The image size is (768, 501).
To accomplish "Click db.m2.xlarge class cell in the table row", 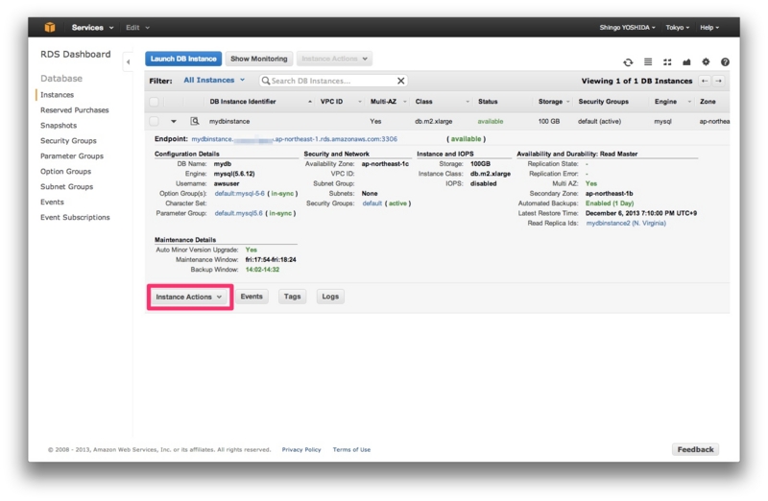I will click(434, 121).
